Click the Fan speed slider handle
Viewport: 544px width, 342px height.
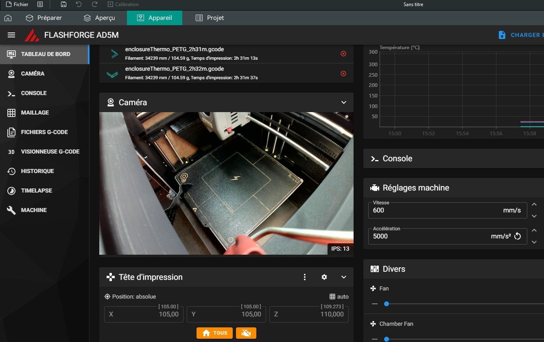(x=387, y=304)
